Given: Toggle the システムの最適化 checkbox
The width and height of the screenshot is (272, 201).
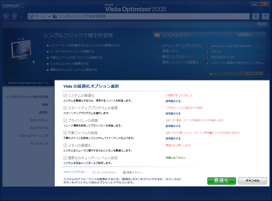Looking at the screenshot, I should tap(65, 95).
